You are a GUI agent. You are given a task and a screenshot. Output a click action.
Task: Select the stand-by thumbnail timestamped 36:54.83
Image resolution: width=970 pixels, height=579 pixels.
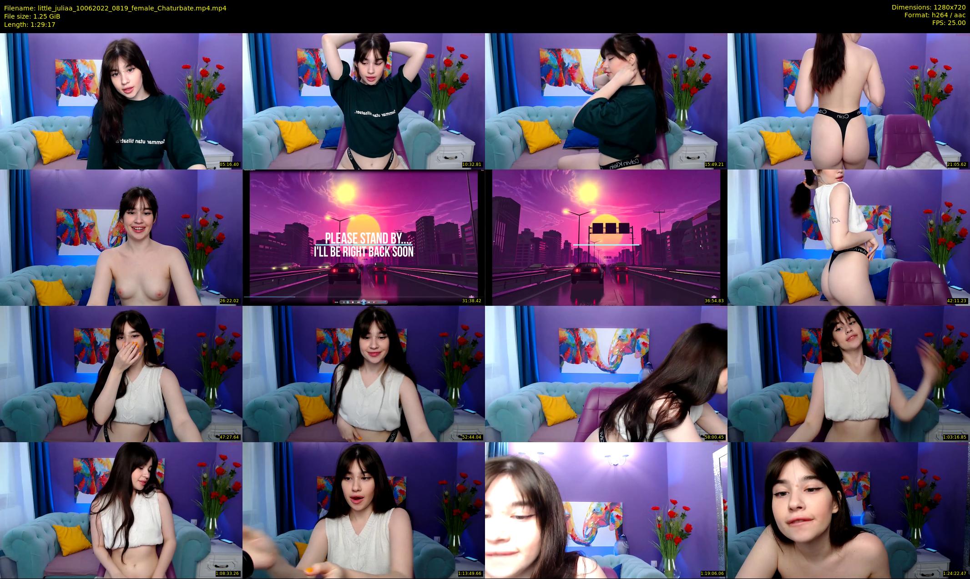pyautogui.click(x=606, y=237)
